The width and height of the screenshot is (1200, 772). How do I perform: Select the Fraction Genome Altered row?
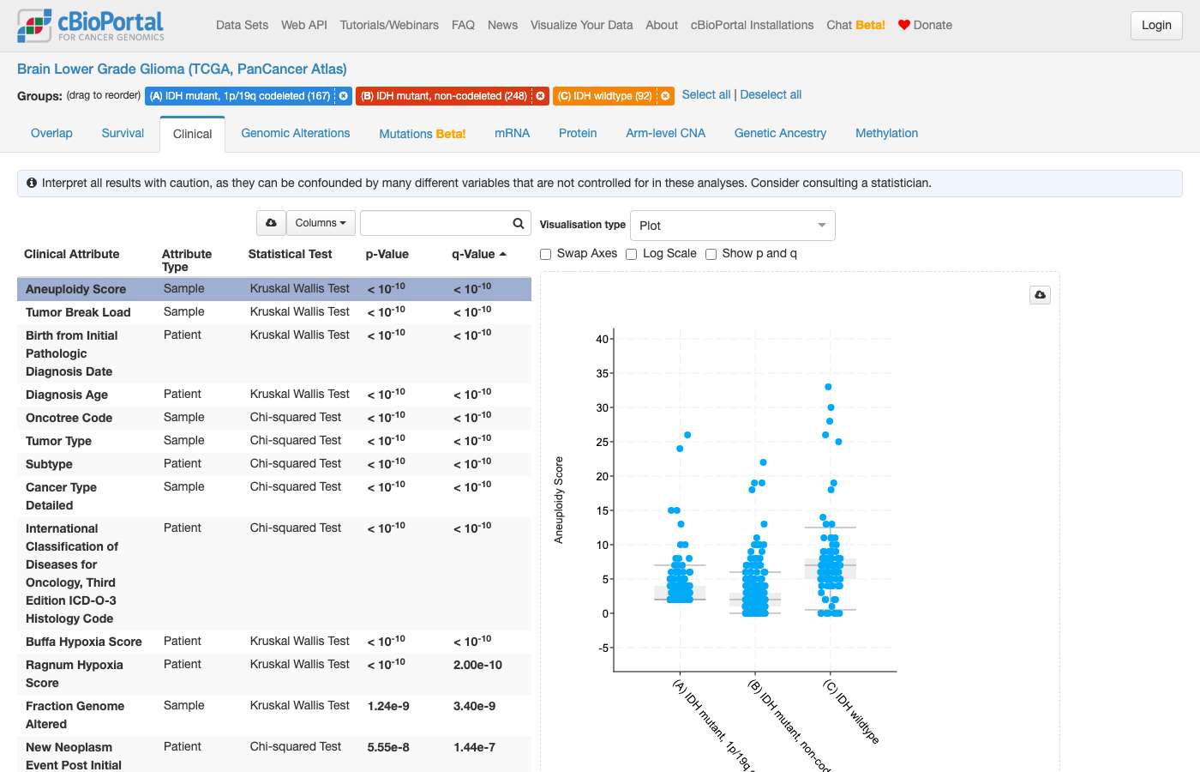(x=274, y=715)
